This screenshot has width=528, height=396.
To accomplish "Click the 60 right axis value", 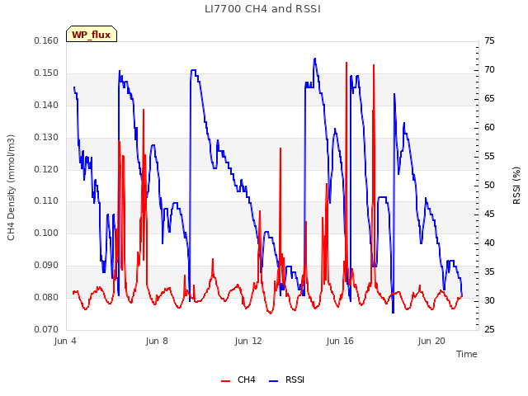I will point(489,128).
